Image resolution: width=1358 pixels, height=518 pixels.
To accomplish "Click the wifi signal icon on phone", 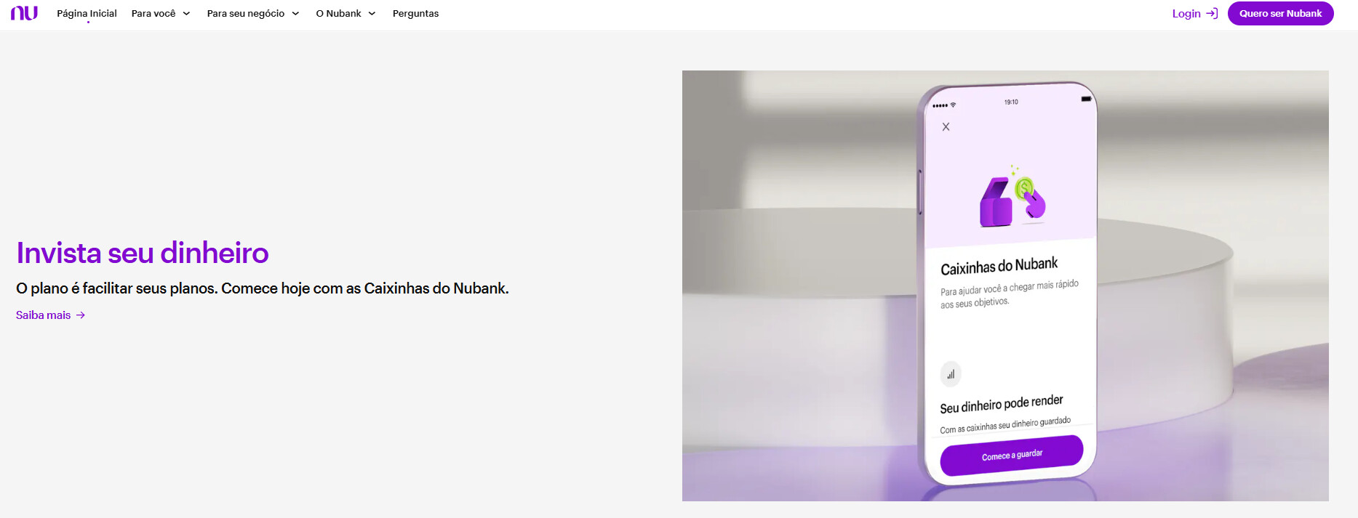I will tap(953, 105).
